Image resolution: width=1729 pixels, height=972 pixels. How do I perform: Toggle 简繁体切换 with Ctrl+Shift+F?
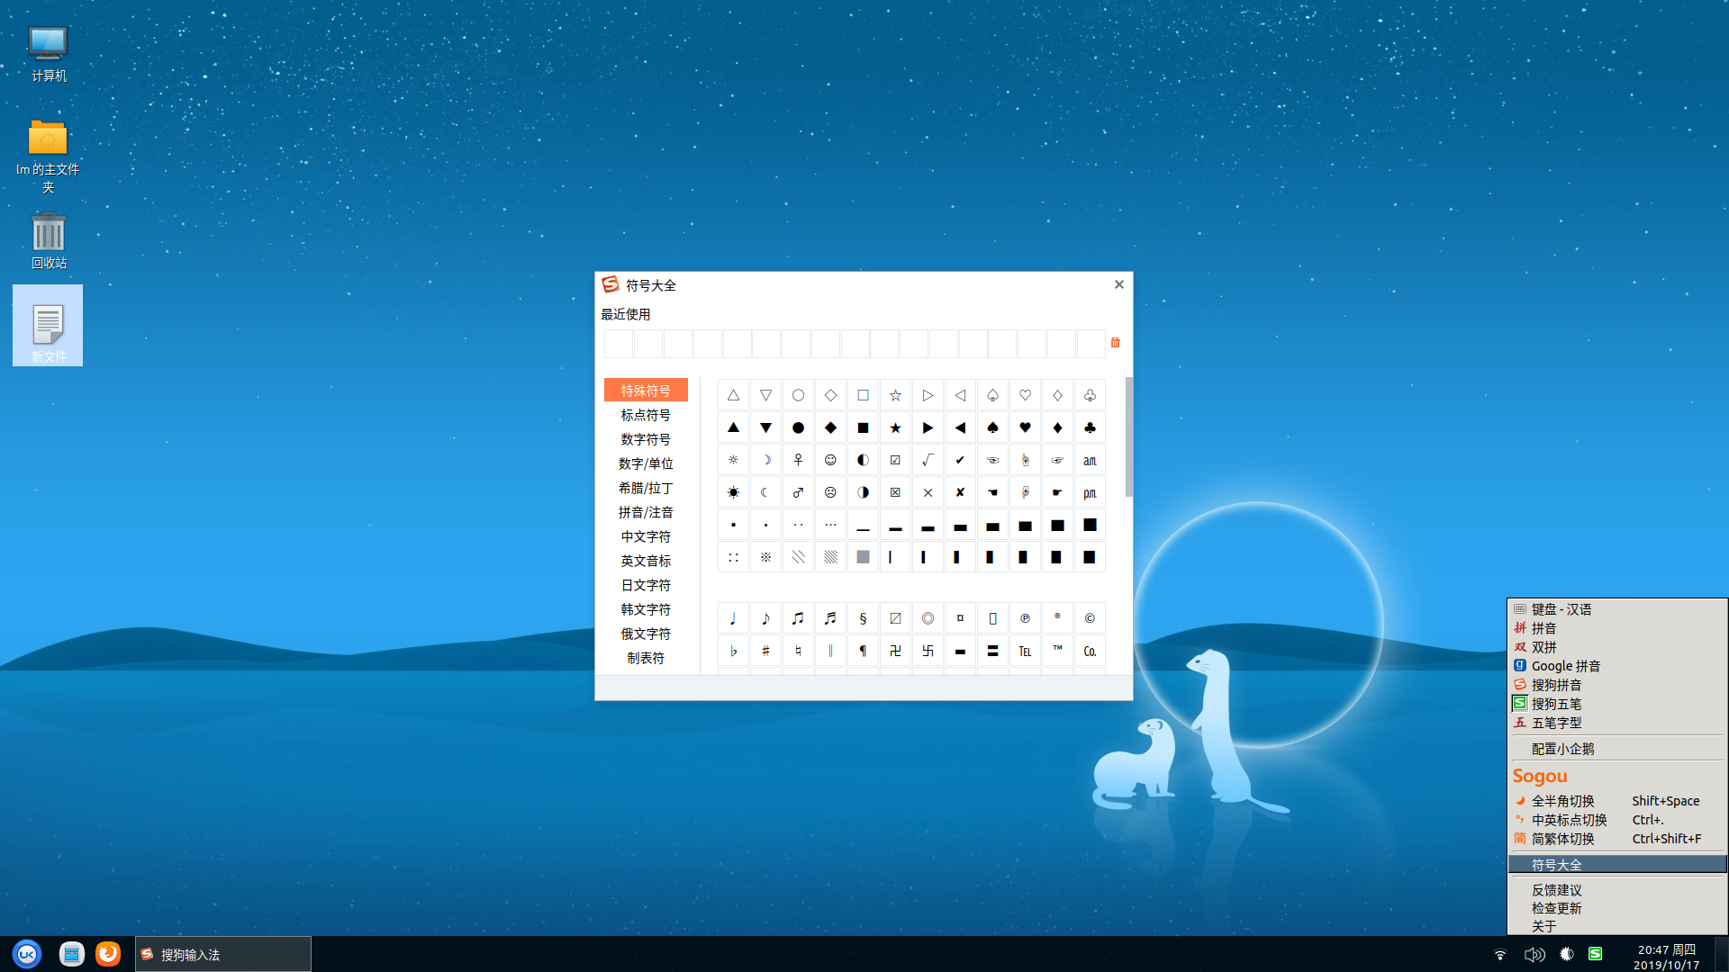click(x=1611, y=839)
